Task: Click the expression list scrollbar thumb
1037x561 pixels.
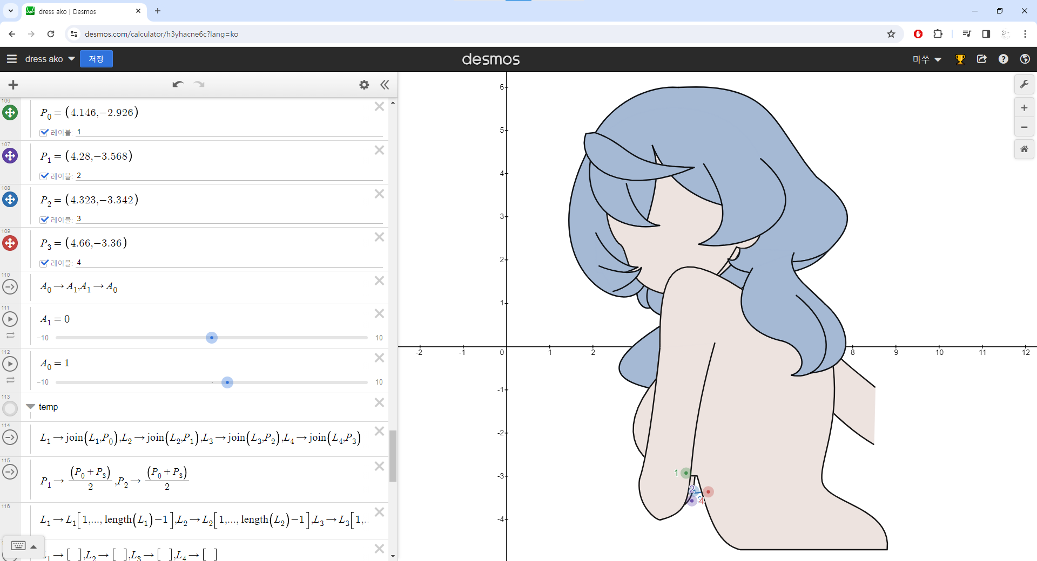Action: [393, 456]
